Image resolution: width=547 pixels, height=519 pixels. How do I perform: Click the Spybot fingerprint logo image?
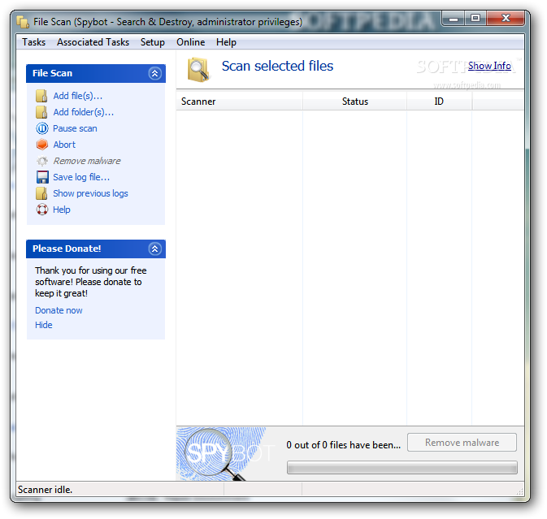pos(225,454)
